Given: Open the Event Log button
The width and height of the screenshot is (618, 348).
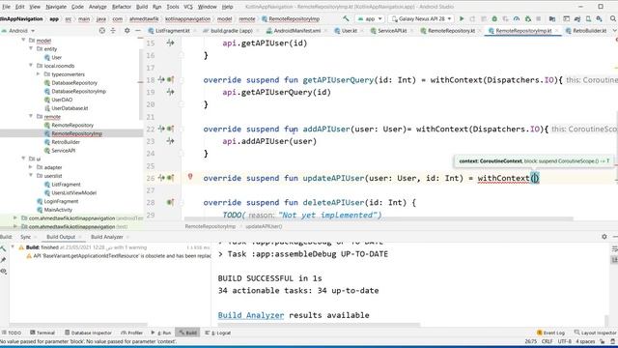Looking at the screenshot, I should point(550,333).
